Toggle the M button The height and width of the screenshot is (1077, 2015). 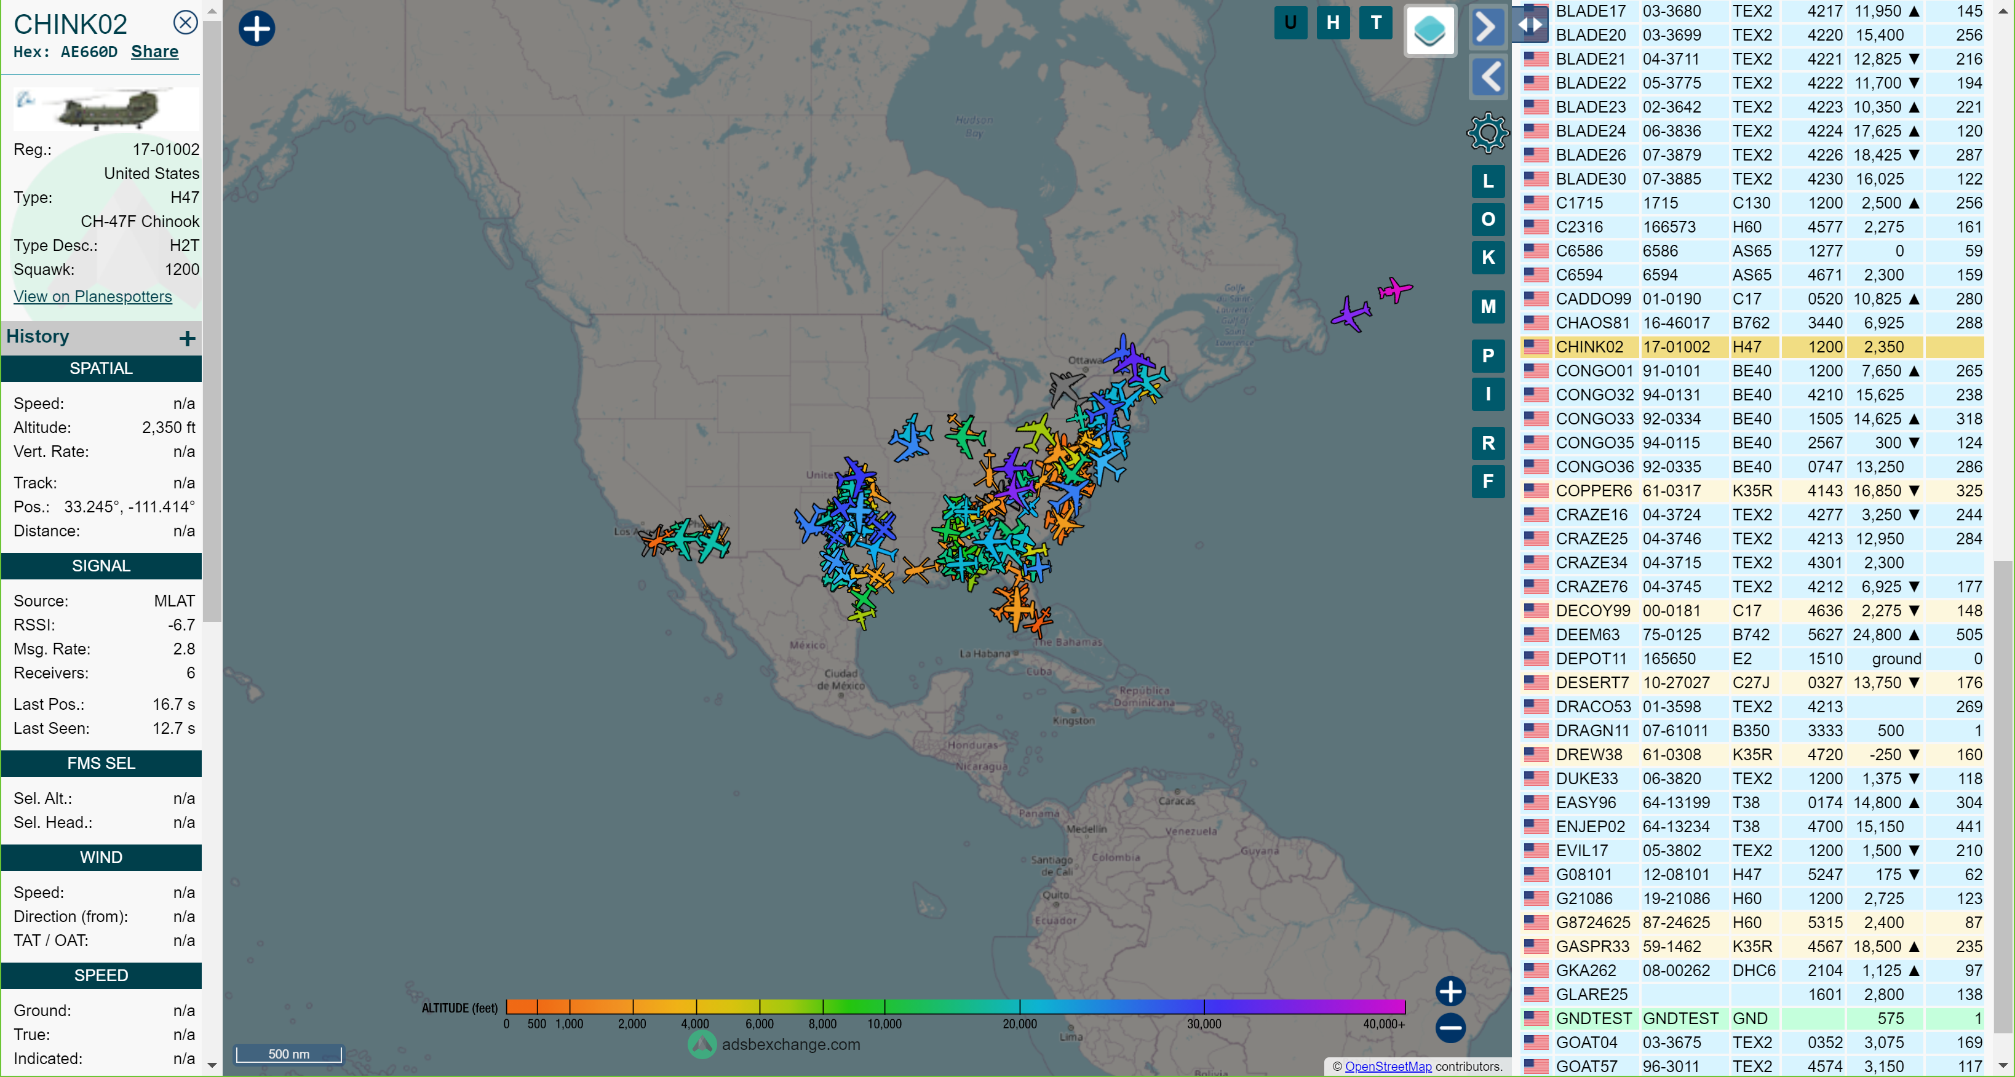point(1488,306)
